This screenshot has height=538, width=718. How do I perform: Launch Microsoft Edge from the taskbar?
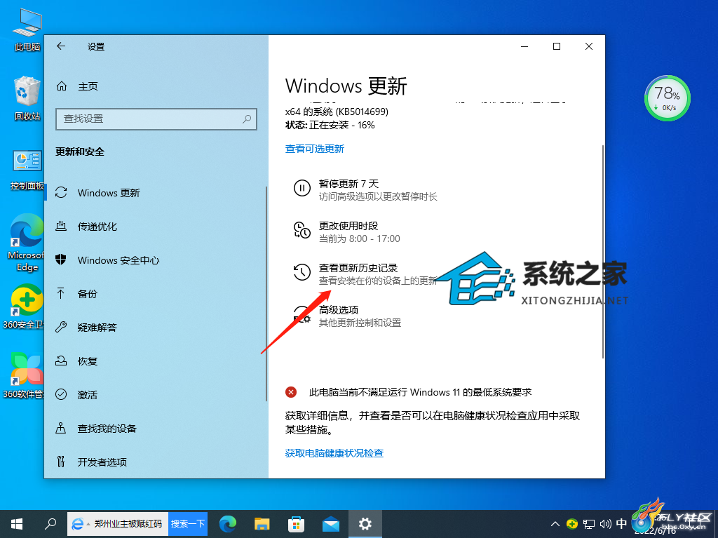[228, 524]
